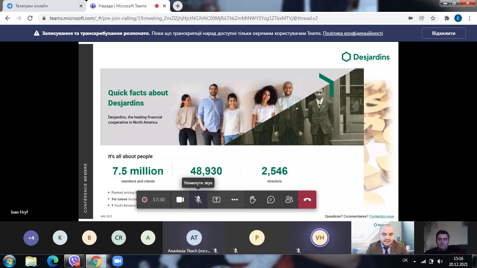Show the meeting chat panel
This screenshot has height=268, width=477.
(x=271, y=200)
